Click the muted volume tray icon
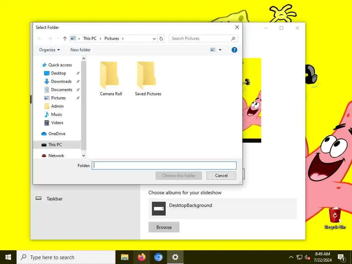This screenshot has height=264, width=352. pyautogui.click(x=307, y=257)
